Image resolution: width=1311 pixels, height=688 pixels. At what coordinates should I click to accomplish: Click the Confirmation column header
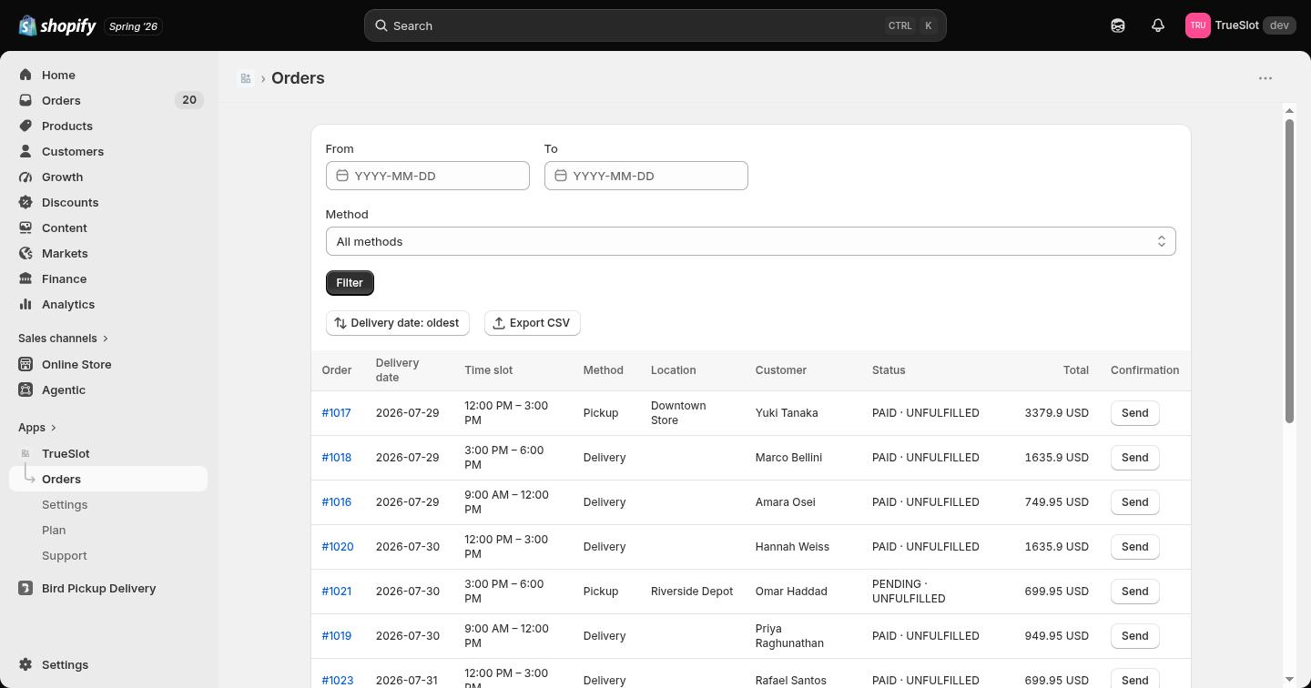pyautogui.click(x=1144, y=370)
